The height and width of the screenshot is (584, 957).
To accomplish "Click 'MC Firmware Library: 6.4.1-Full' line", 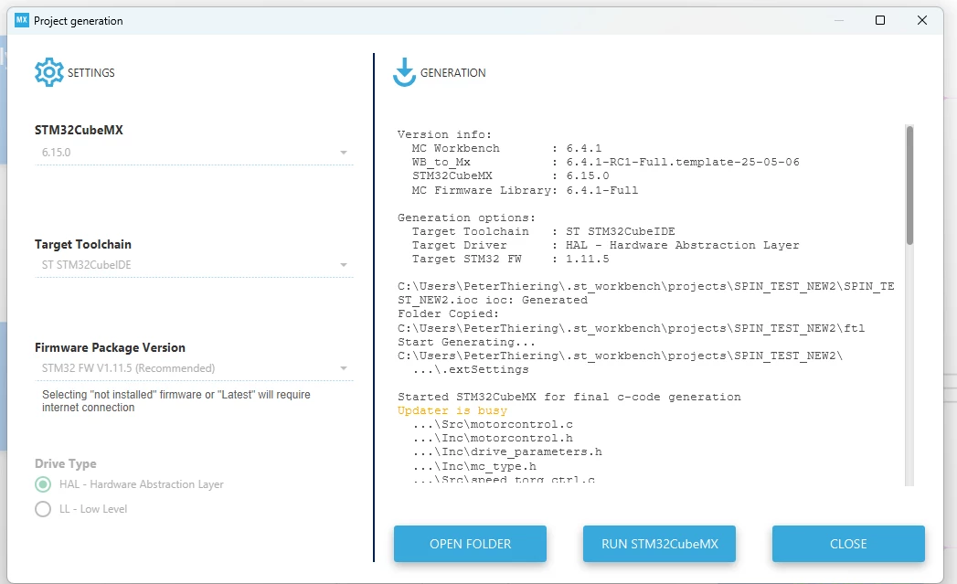I will (525, 190).
